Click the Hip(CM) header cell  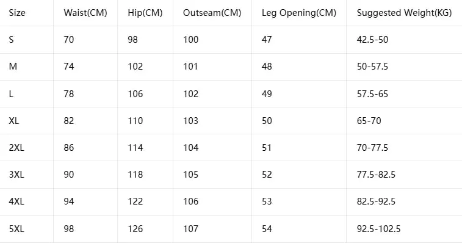[145, 13]
